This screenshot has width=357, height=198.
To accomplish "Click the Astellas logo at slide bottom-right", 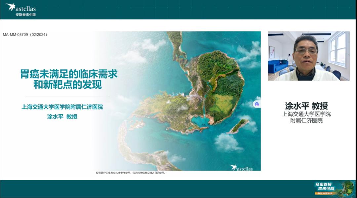I will point(241,168).
